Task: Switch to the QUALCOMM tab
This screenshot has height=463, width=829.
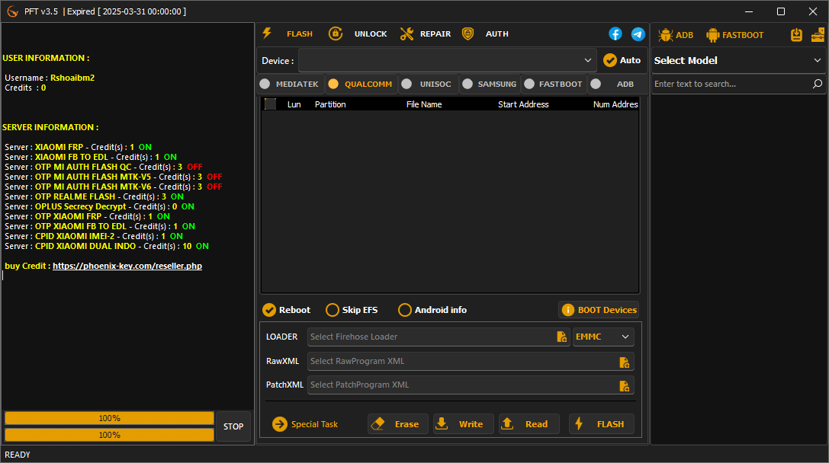Action: 360,84
